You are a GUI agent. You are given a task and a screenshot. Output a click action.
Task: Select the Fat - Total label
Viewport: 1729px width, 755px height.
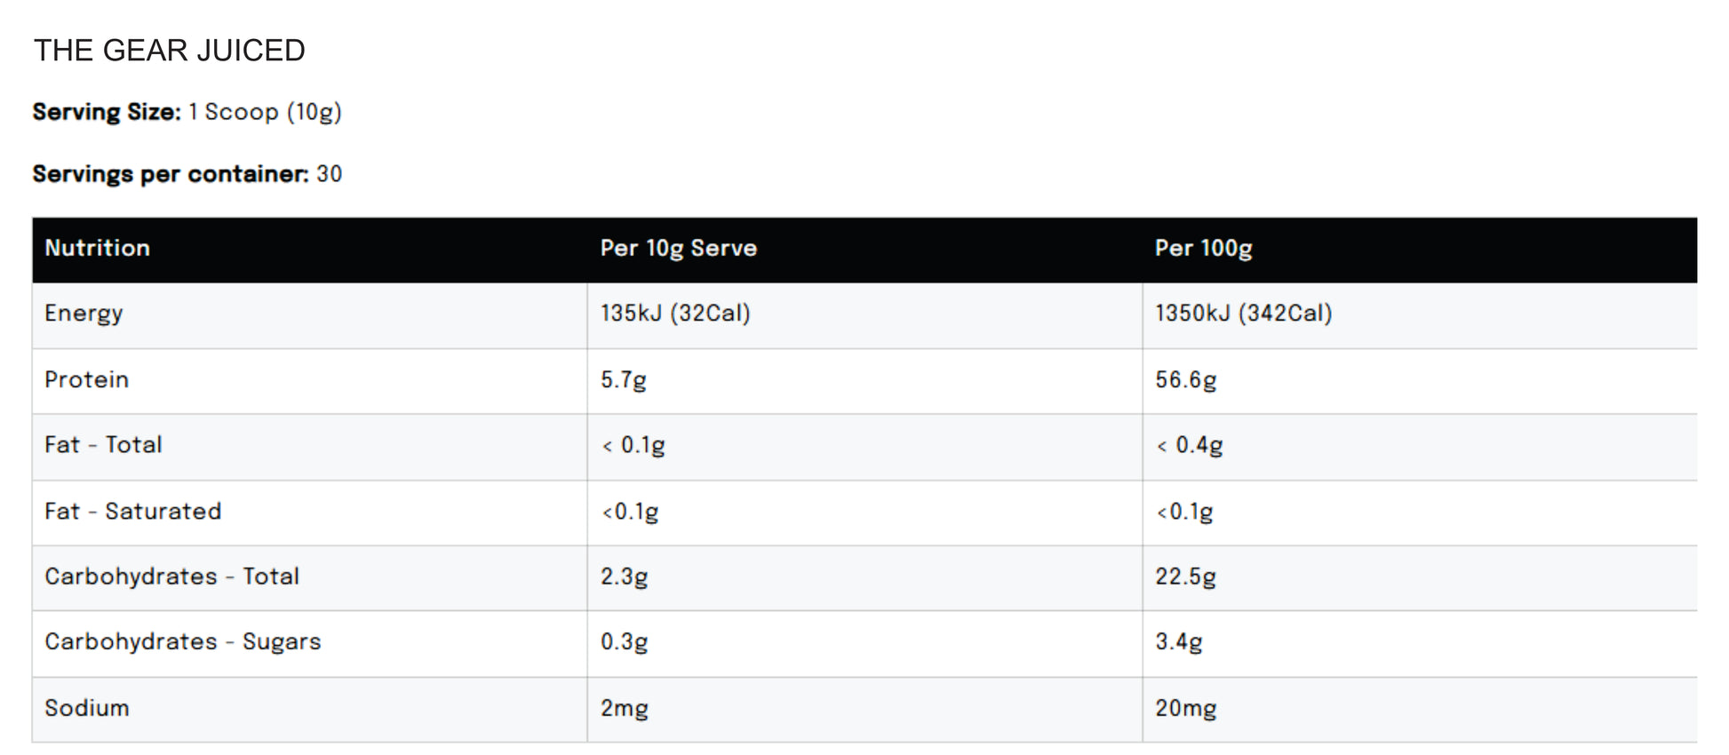click(103, 445)
